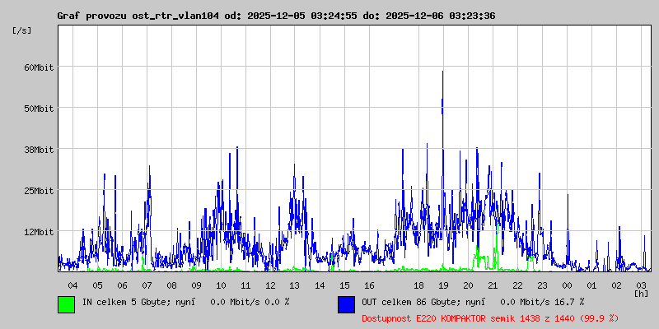Select hour 23 on the time axis

(x=542, y=285)
